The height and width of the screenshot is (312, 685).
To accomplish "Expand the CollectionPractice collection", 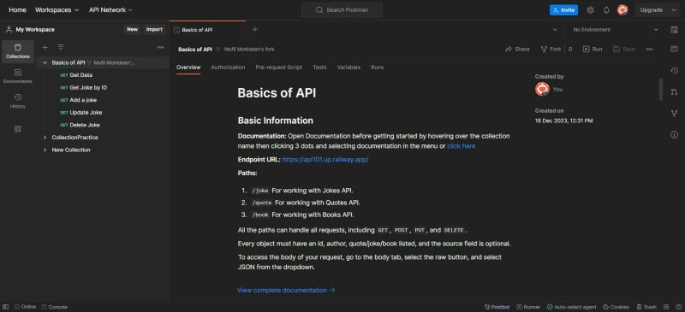I will tap(45, 138).
